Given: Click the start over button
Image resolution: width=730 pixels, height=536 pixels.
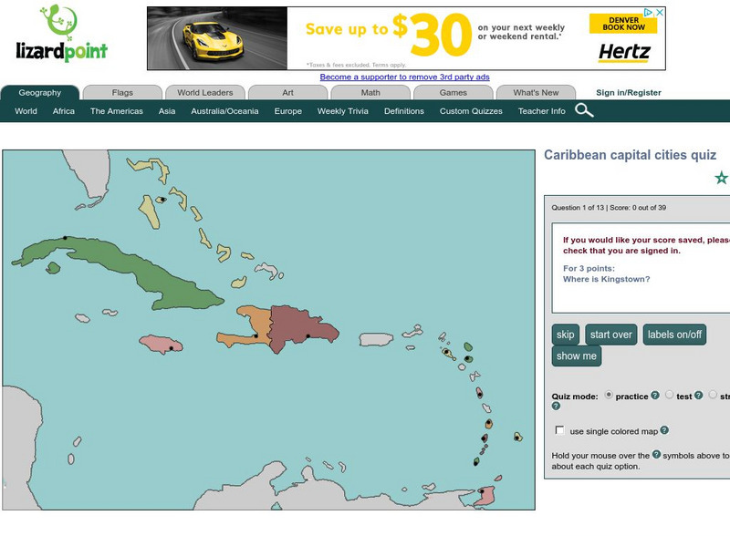Looking at the screenshot, I should [x=610, y=335].
